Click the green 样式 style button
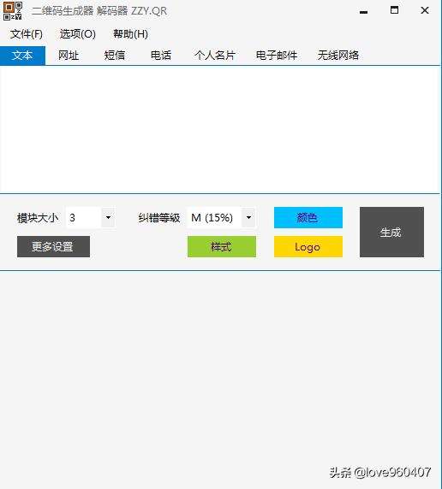Screen dimensions: 442x489 (x=222, y=247)
